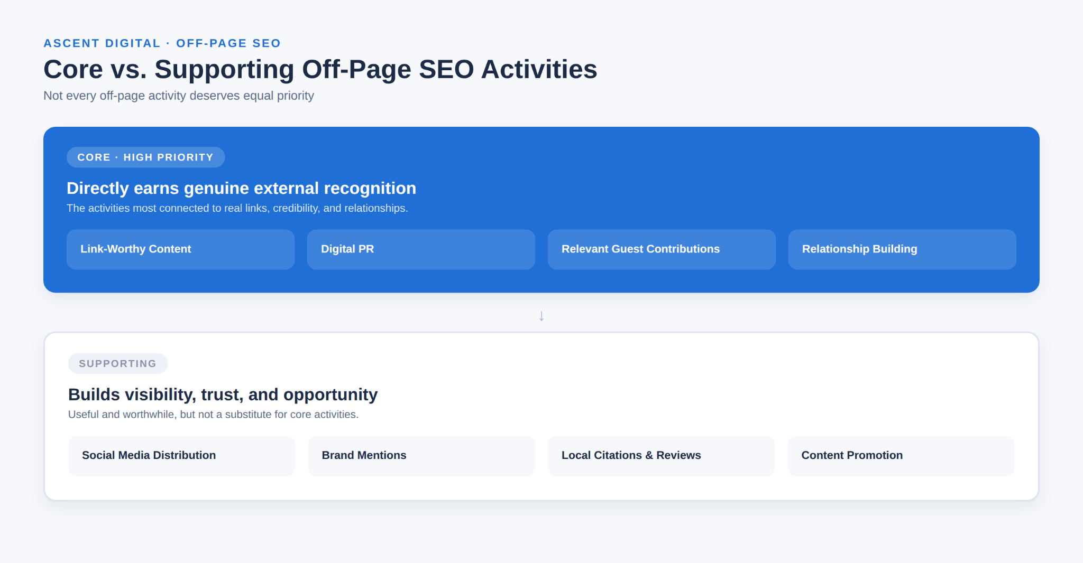Click the Social Media Distribution card
Viewport: 1083px width, 563px height.
coord(182,456)
